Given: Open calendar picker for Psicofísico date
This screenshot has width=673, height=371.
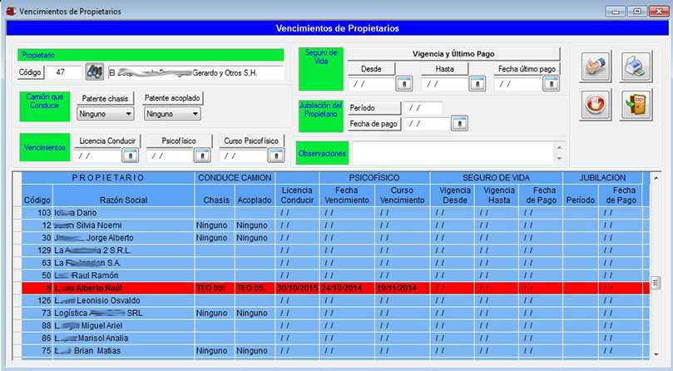Looking at the screenshot, I should 201,156.
